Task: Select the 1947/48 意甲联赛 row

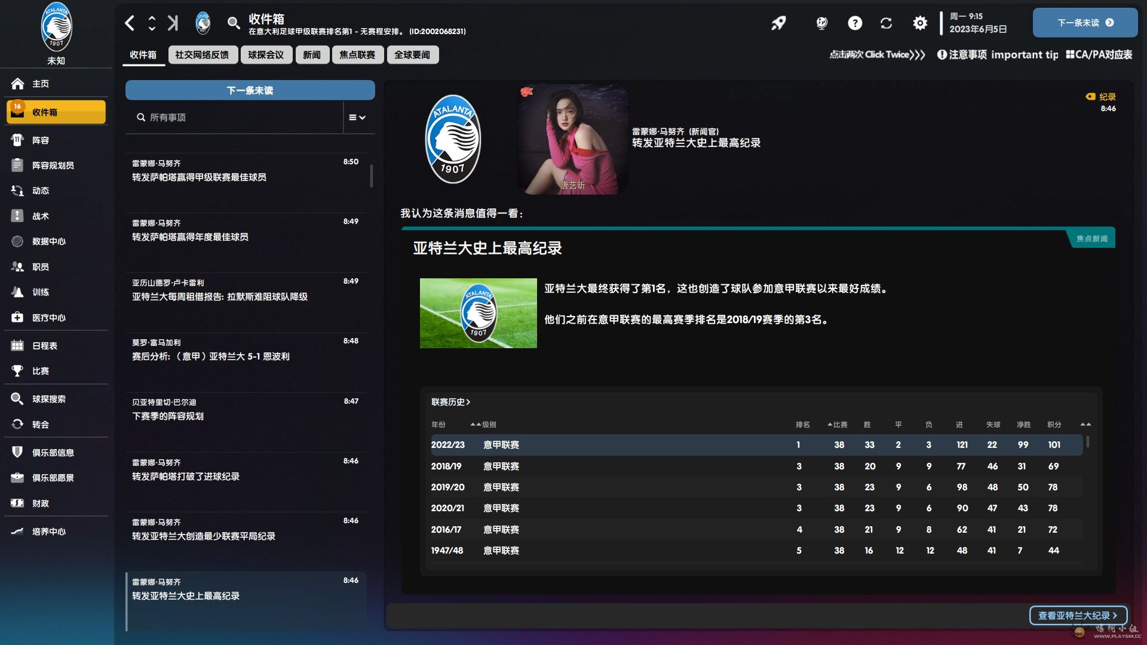Action: pyautogui.click(x=756, y=551)
